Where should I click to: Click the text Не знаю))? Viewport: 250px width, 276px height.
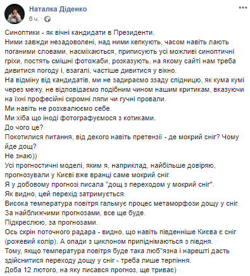[x=21, y=156]
